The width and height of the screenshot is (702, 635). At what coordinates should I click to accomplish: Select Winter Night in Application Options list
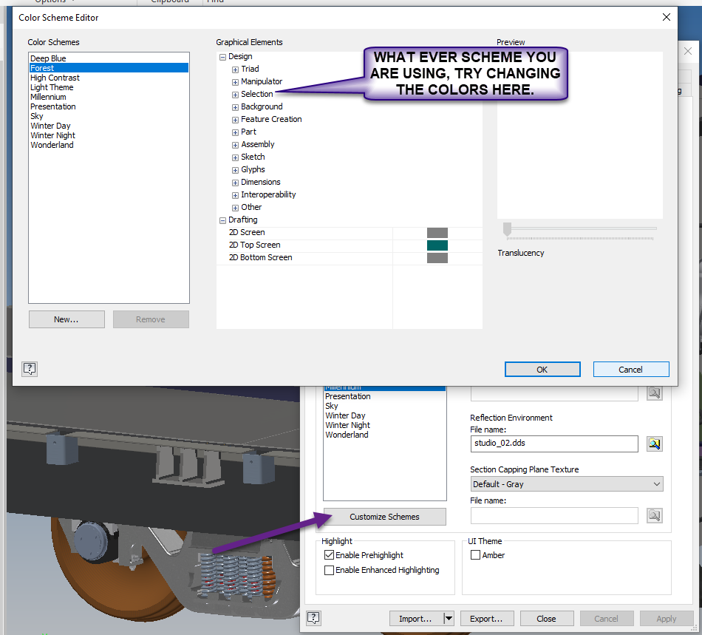pyautogui.click(x=384, y=425)
